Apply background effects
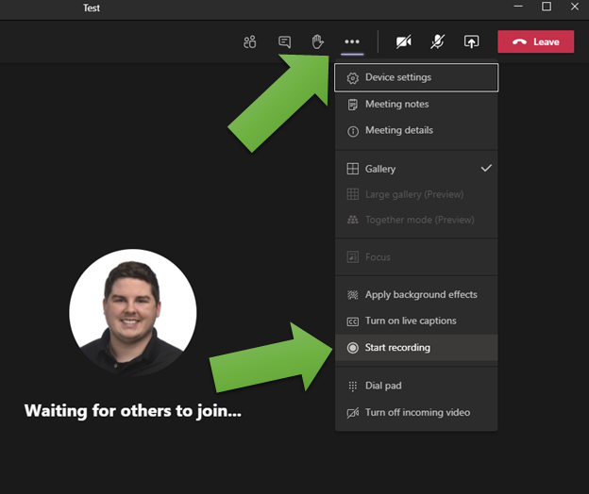This screenshot has height=494, width=589. 416,295
